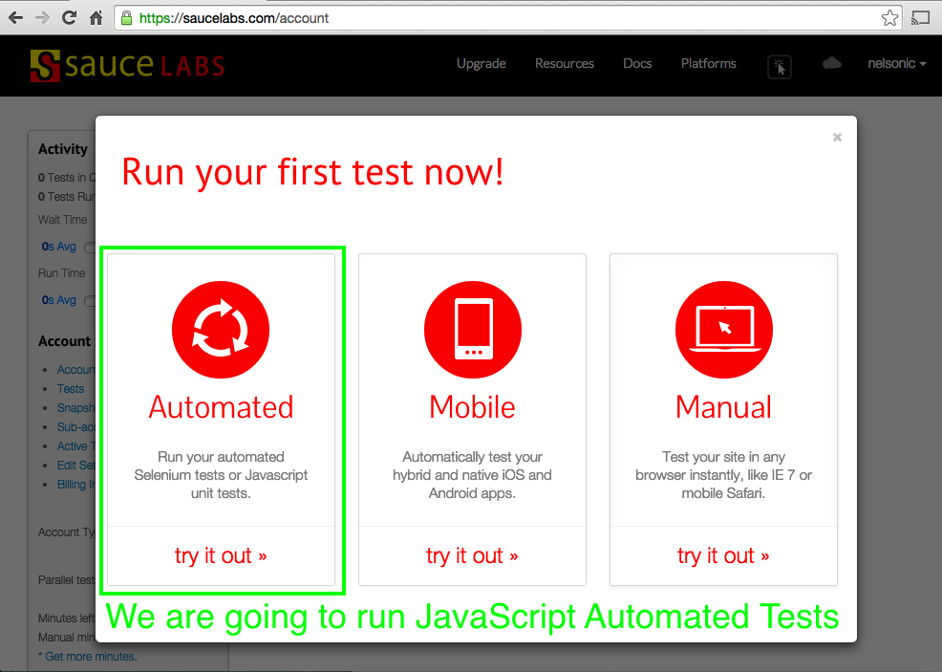
Task: Bookmark this page with the star icon
Action: (x=889, y=18)
